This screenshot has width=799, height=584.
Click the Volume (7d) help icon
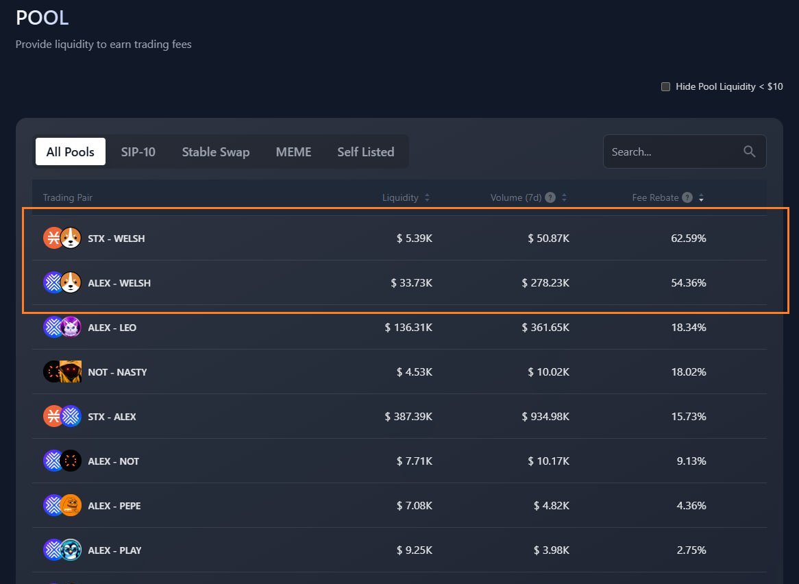550,197
